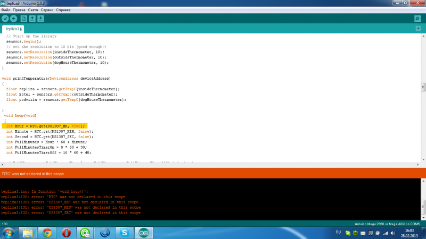Open Skype from taskbar
Screen dimensions: 426x239
(x=124, y=233)
